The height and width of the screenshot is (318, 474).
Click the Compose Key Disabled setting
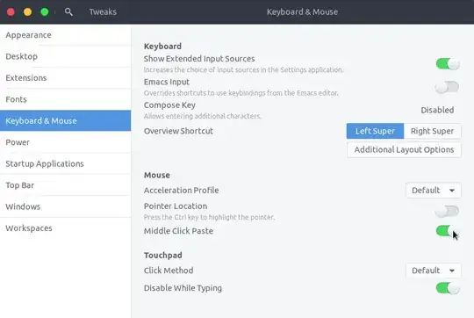click(x=437, y=110)
